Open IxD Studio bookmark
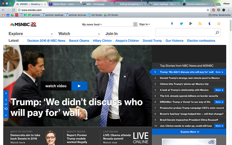The width and height of the screenshot is (232, 145). point(95,15)
